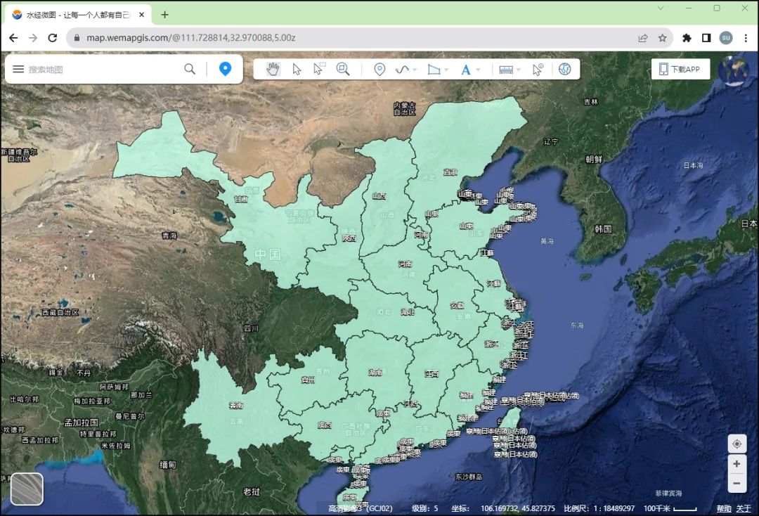Image resolution: width=759 pixels, height=516 pixels.
Task: Click the basemap layer thumbnail
Action: pos(26,489)
